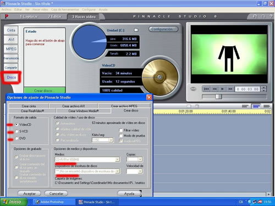Click the folder icon beside Unidad (C:)
Image resolution: width=275 pixels, height=206 pixels.
(136, 30)
